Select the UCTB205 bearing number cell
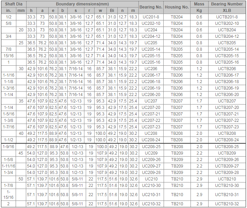Screen dimensions: 247x208 click(227, 43)
